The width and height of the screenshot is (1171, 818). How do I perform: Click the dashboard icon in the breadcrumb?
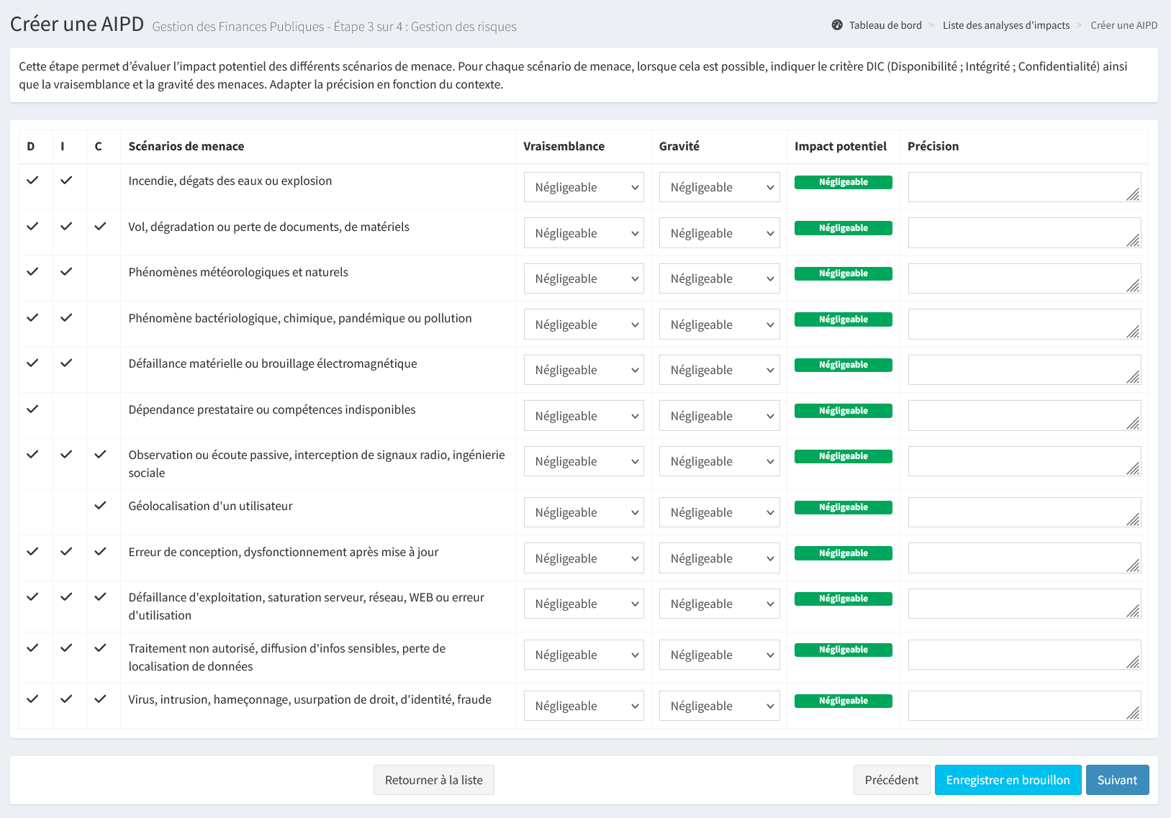pos(837,25)
